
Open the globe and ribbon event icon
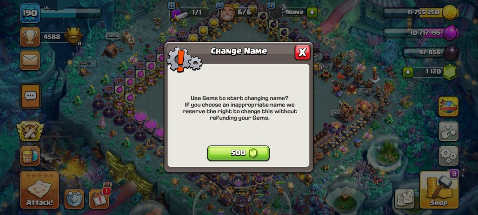pyautogui.click(x=448, y=106)
